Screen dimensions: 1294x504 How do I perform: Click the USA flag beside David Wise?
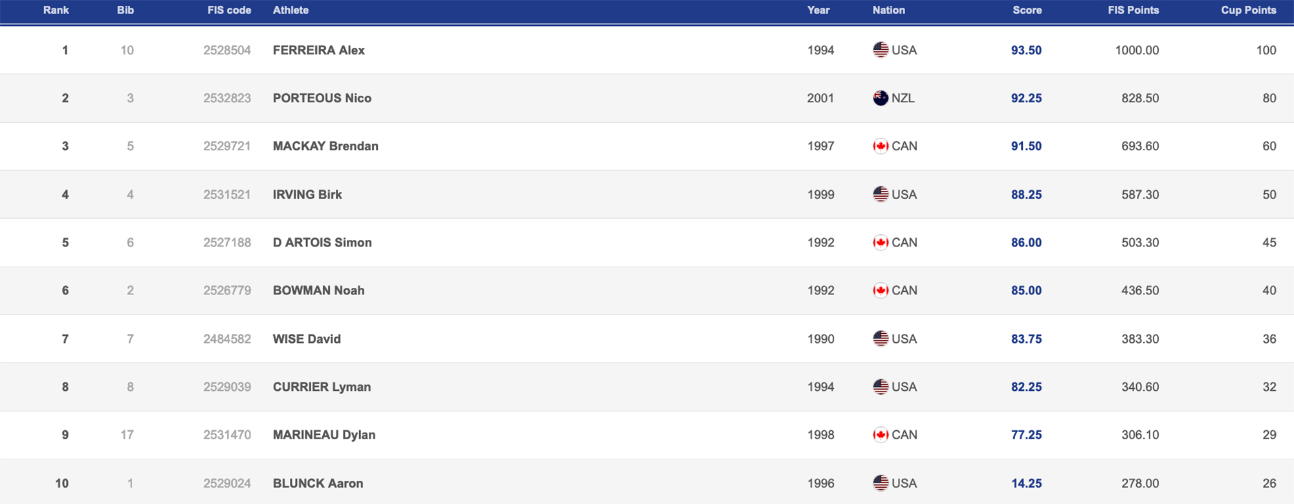pyautogui.click(x=881, y=338)
